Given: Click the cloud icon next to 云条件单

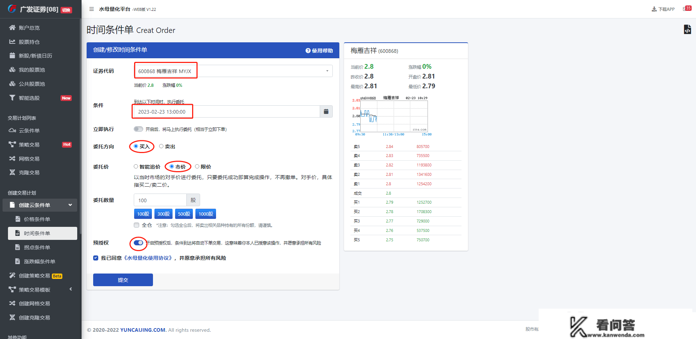Looking at the screenshot, I should click(12, 130).
